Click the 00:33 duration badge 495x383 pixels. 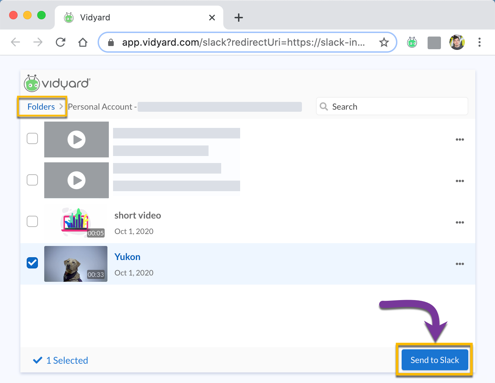[x=96, y=274]
